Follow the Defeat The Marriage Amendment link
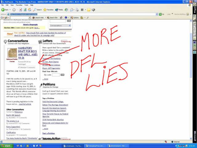Viewport: 197px width, 148px height. coord(55,105)
